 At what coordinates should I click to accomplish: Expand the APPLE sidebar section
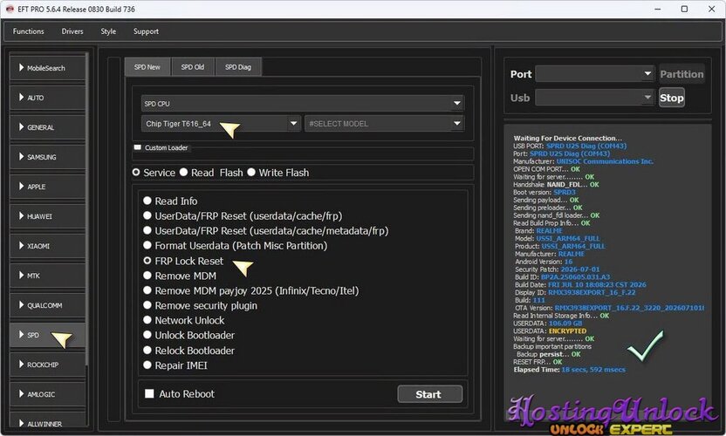coord(48,186)
